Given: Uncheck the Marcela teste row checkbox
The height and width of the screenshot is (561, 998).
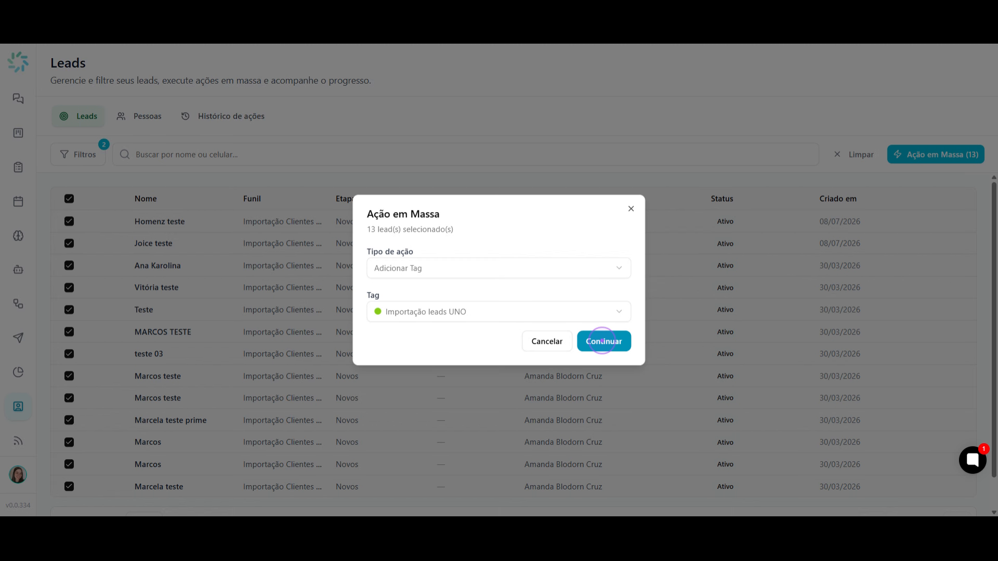Looking at the screenshot, I should (69, 486).
